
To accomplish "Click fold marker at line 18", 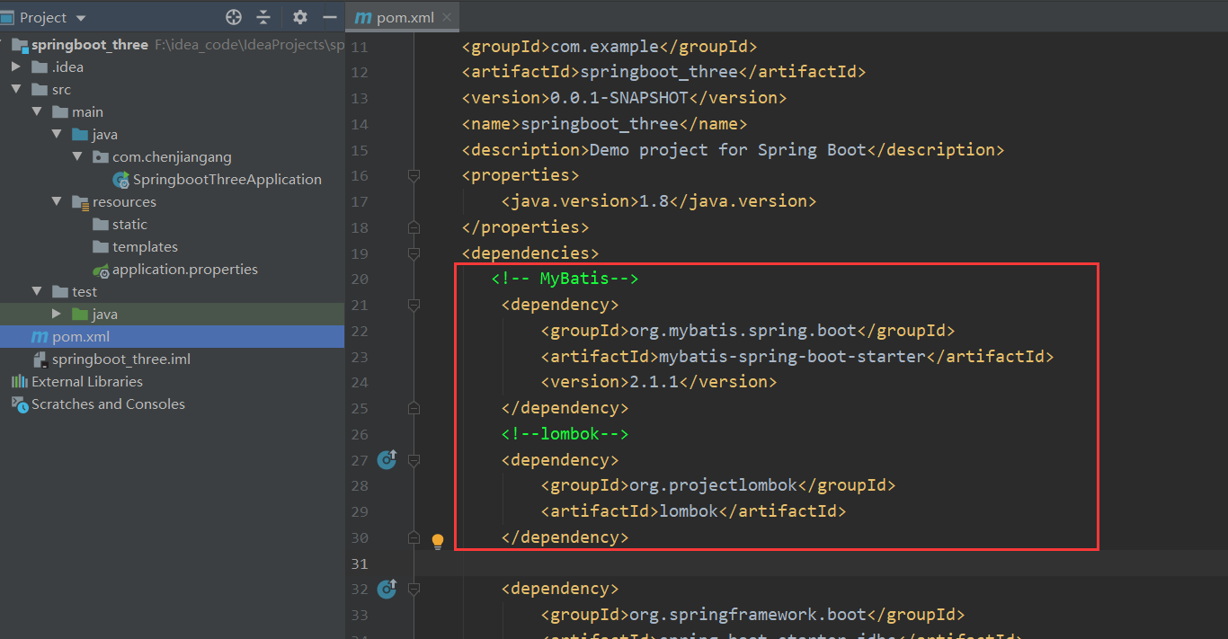I will [x=414, y=227].
